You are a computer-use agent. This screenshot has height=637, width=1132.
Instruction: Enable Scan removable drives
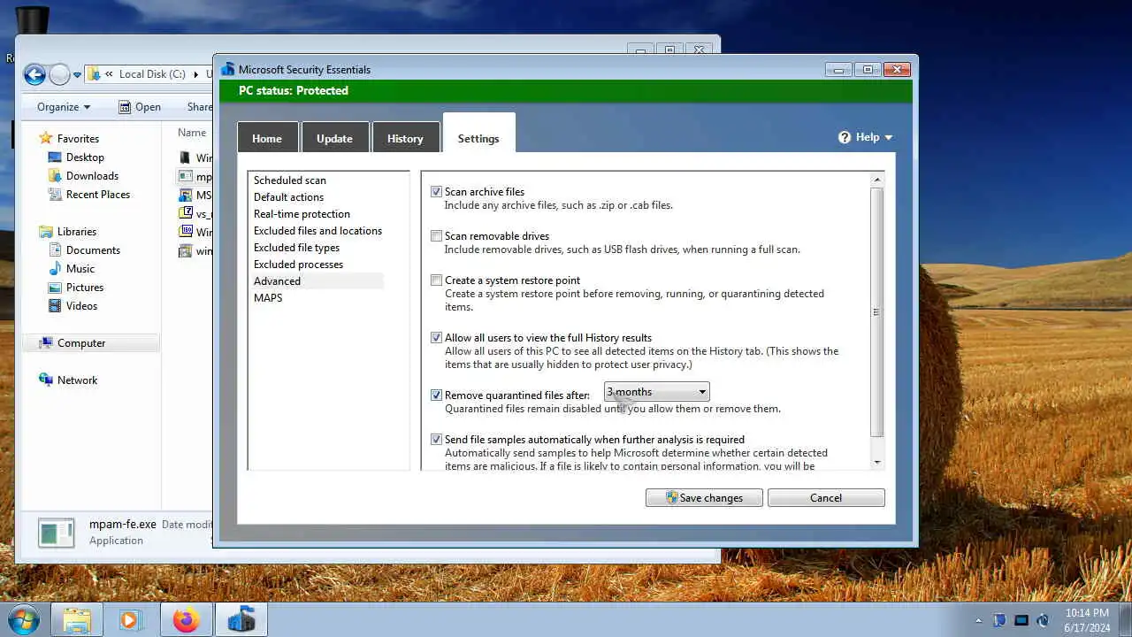tap(436, 236)
